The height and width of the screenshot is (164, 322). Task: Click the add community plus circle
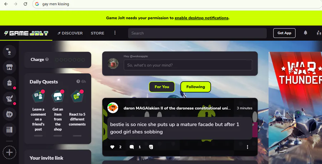click(x=9, y=153)
